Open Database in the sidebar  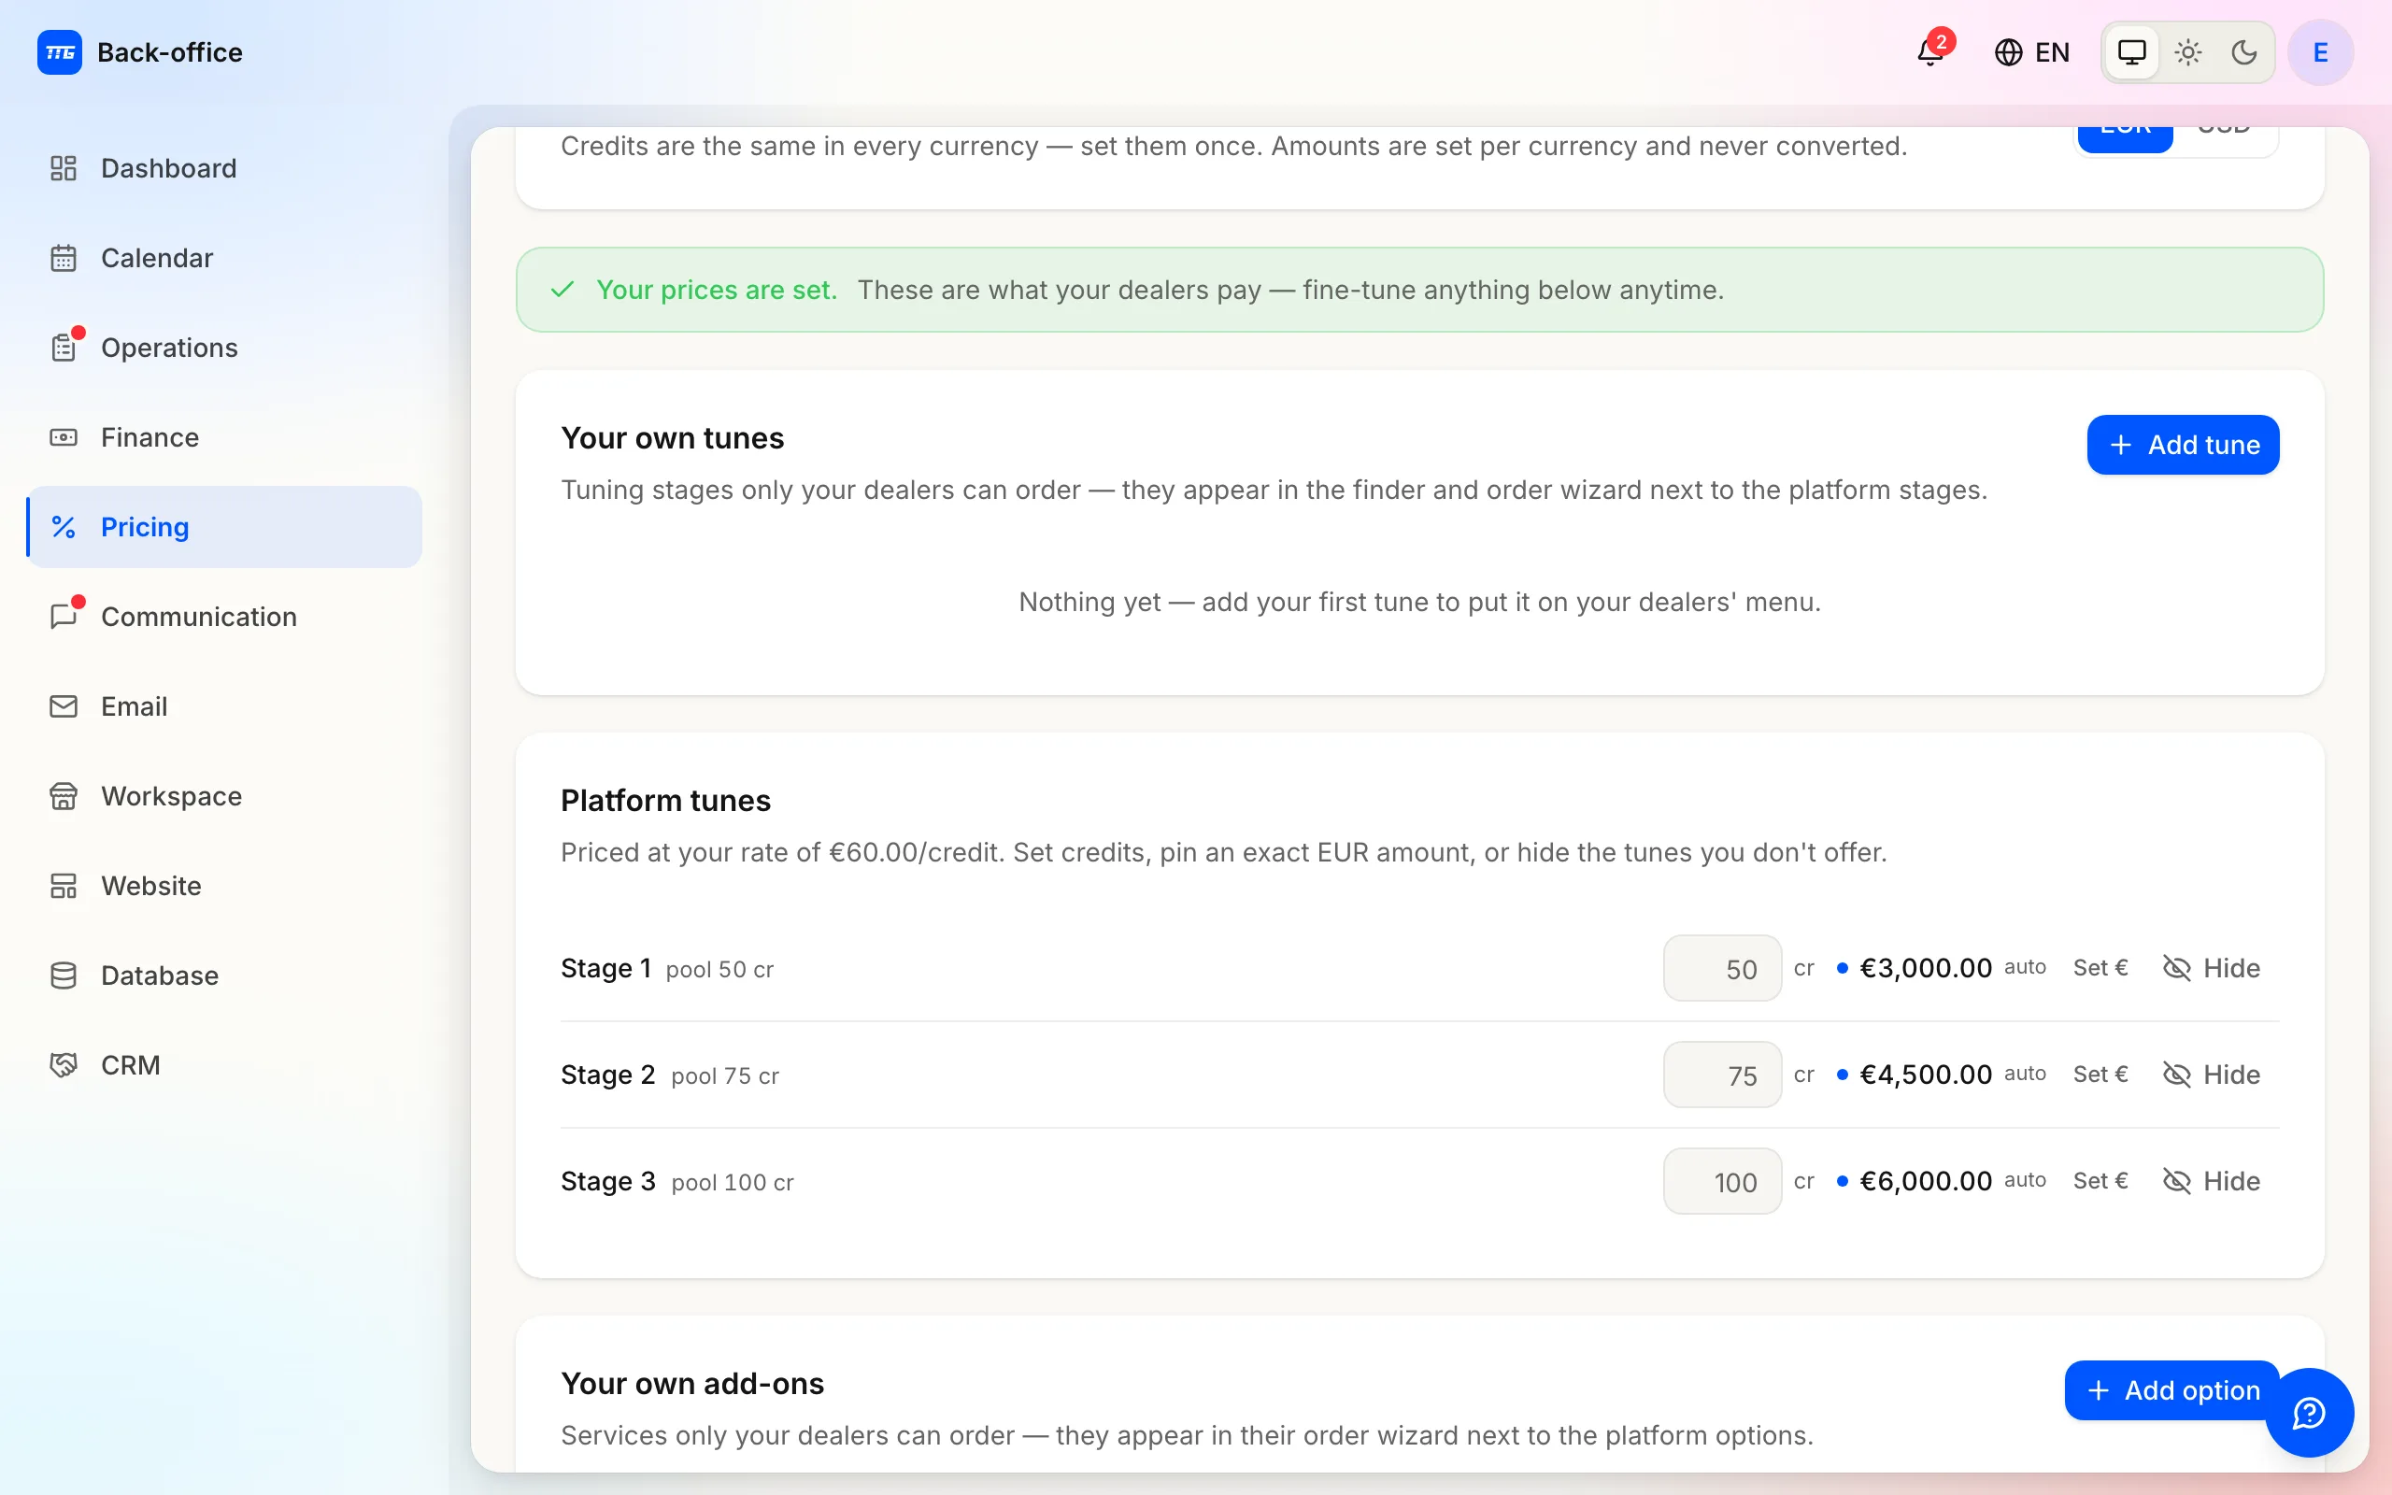(224, 975)
